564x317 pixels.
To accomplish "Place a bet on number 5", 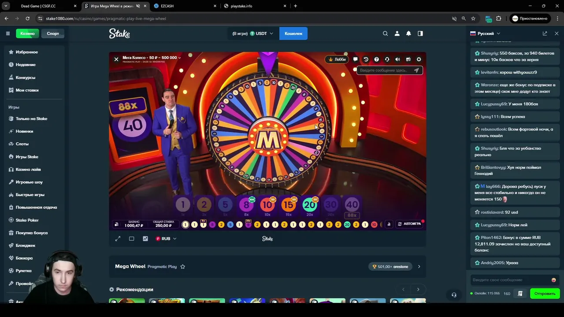I will [225, 205].
